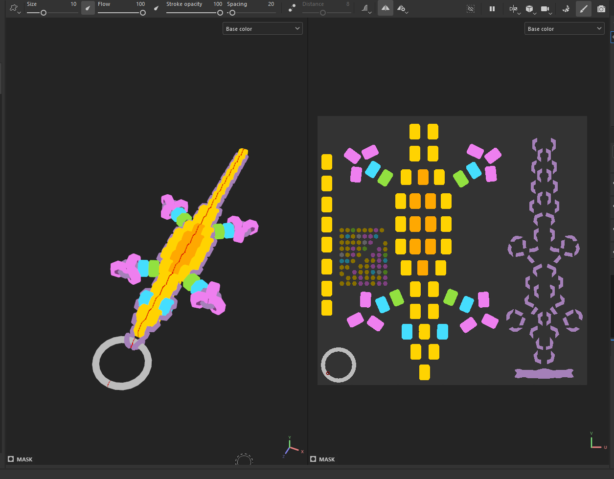Click the gray ring UV island in 2D view
The width and height of the screenshot is (614, 479).
[339, 365]
